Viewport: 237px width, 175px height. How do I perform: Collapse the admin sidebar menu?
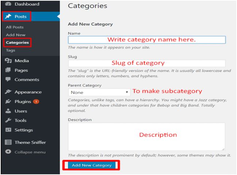pyautogui.click(x=26, y=152)
